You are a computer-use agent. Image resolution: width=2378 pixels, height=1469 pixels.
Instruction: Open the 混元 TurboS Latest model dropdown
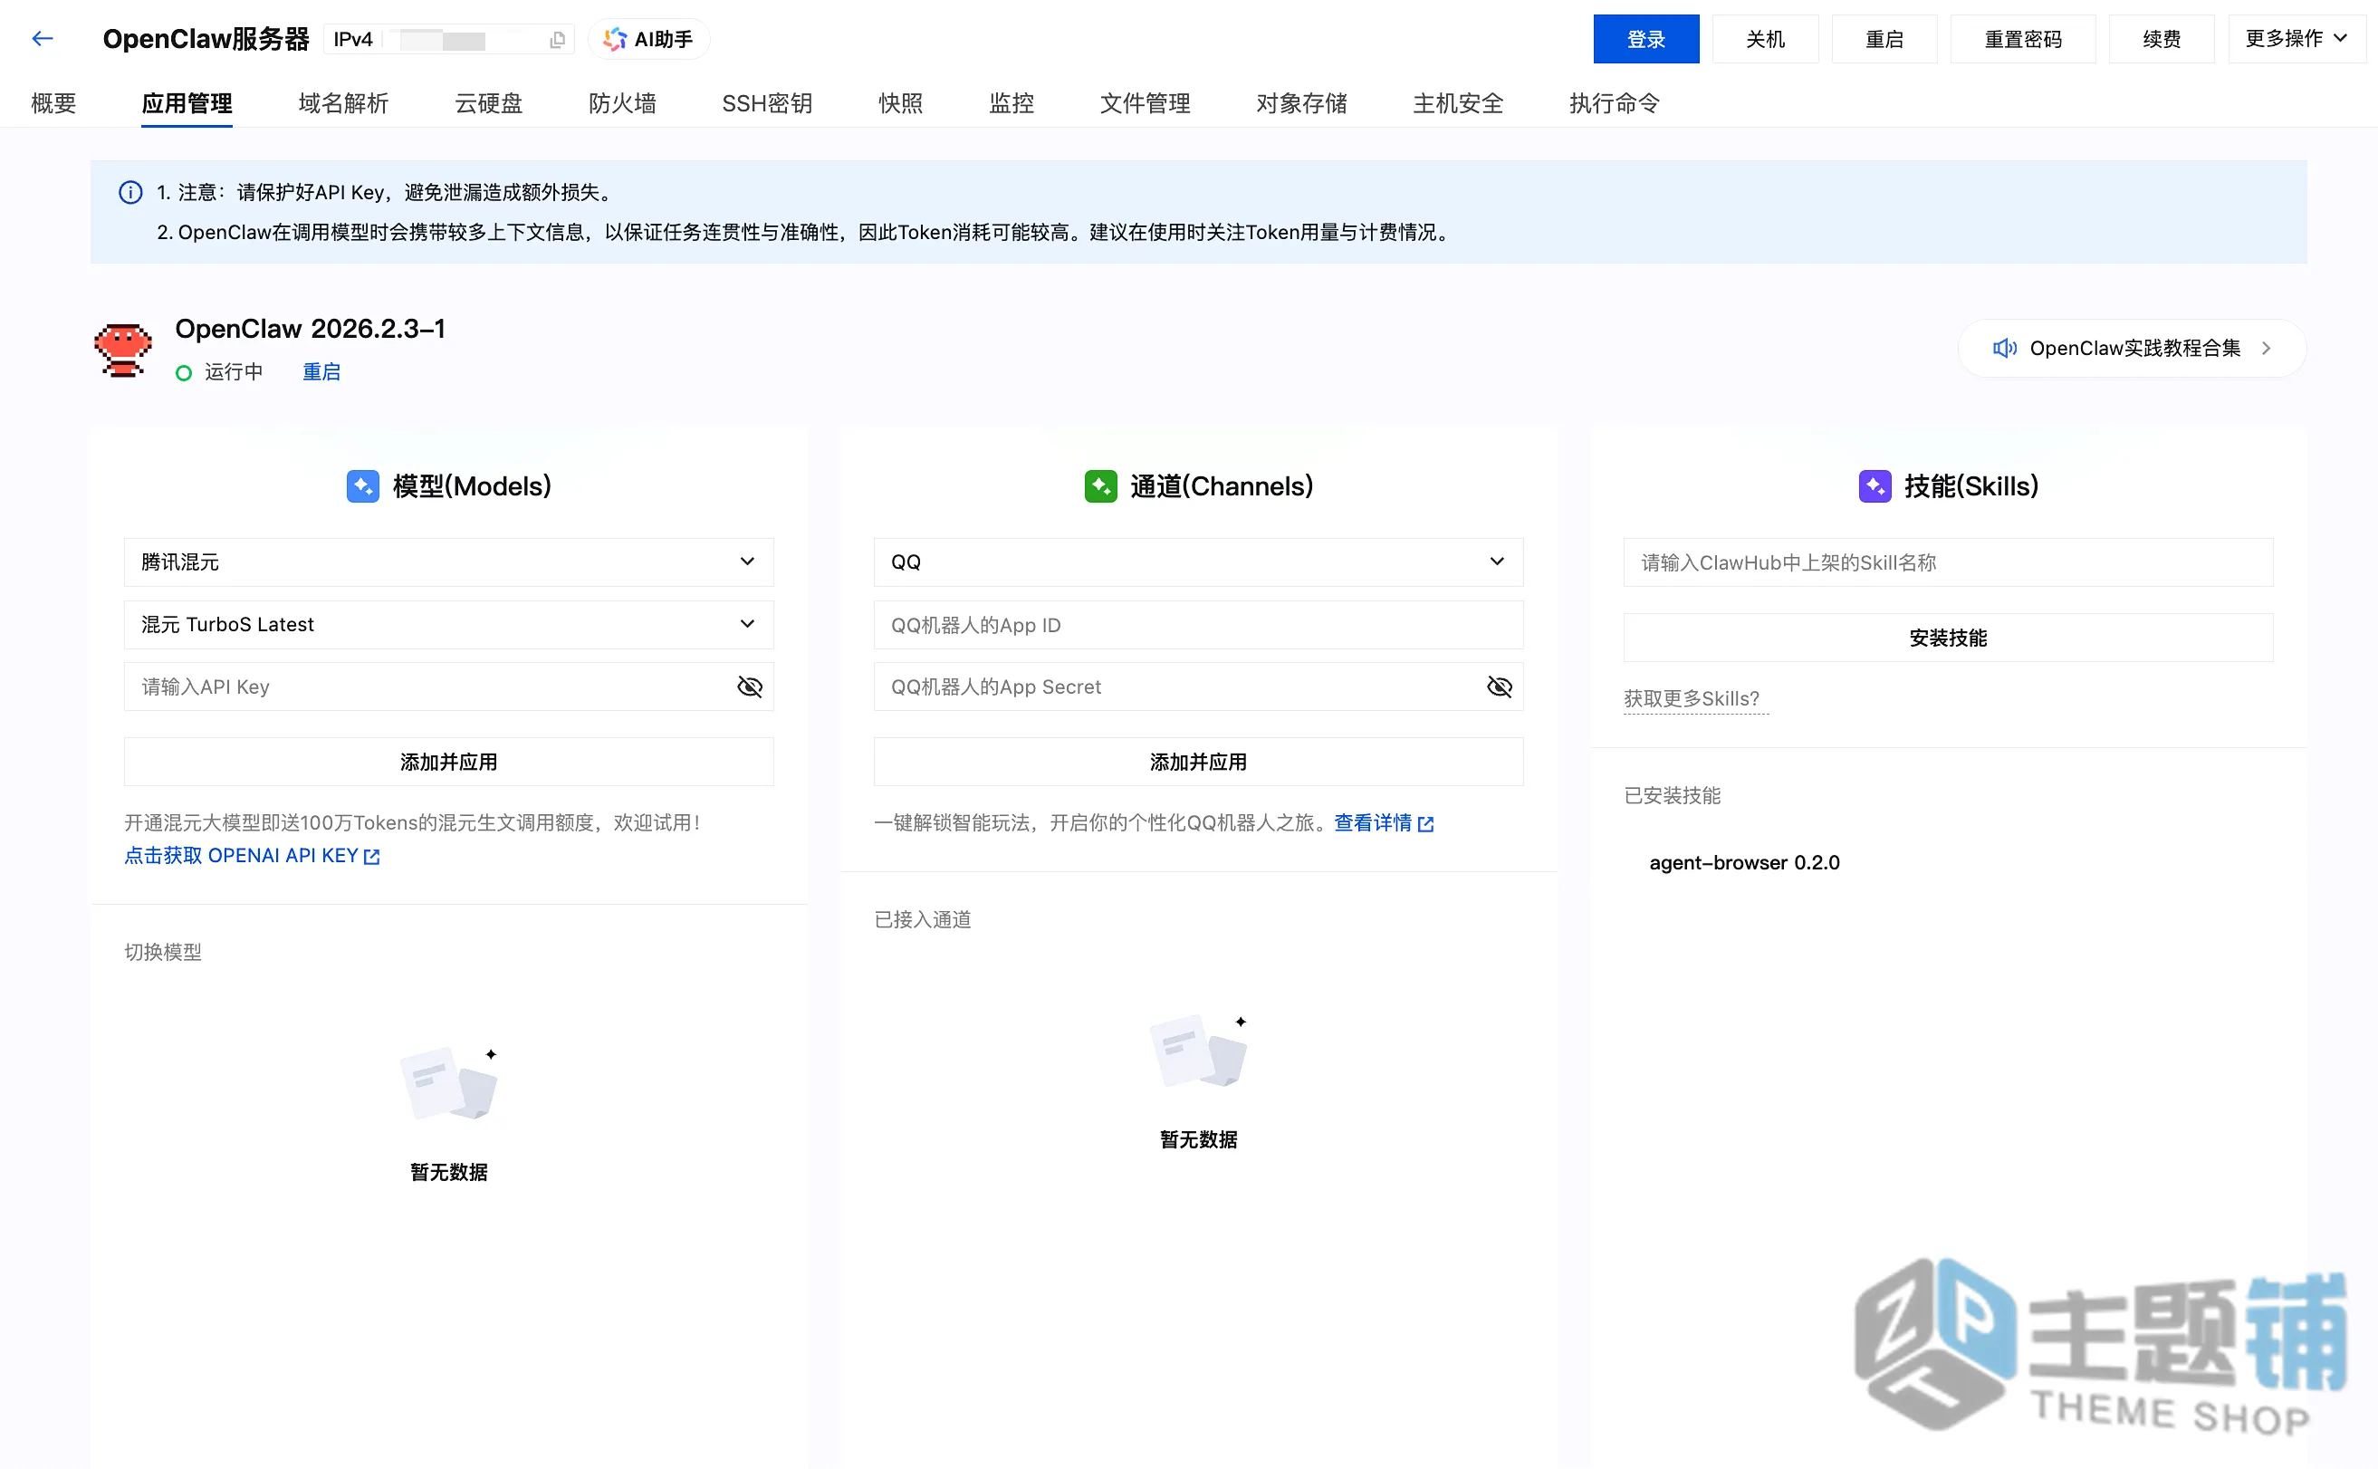pyautogui.click(x=449, y=624)
